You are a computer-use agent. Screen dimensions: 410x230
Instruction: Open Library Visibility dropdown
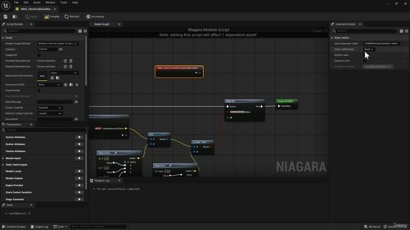pos(50,108)
